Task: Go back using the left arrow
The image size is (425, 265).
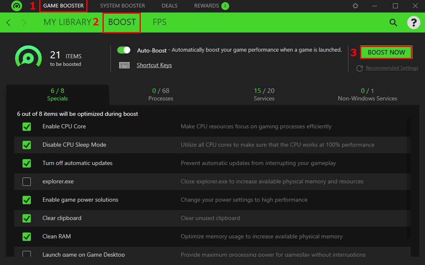Action: coord(9,22)
